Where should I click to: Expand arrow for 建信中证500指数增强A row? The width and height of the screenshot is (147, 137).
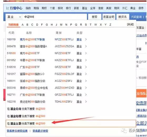tap(86, 46)
